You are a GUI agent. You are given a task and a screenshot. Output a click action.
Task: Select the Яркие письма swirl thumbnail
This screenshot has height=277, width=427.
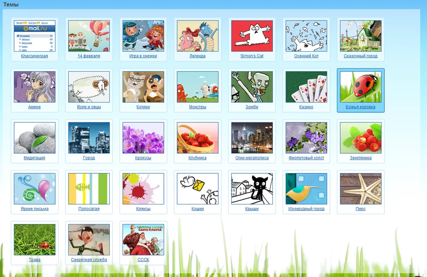tap(35, 189)
